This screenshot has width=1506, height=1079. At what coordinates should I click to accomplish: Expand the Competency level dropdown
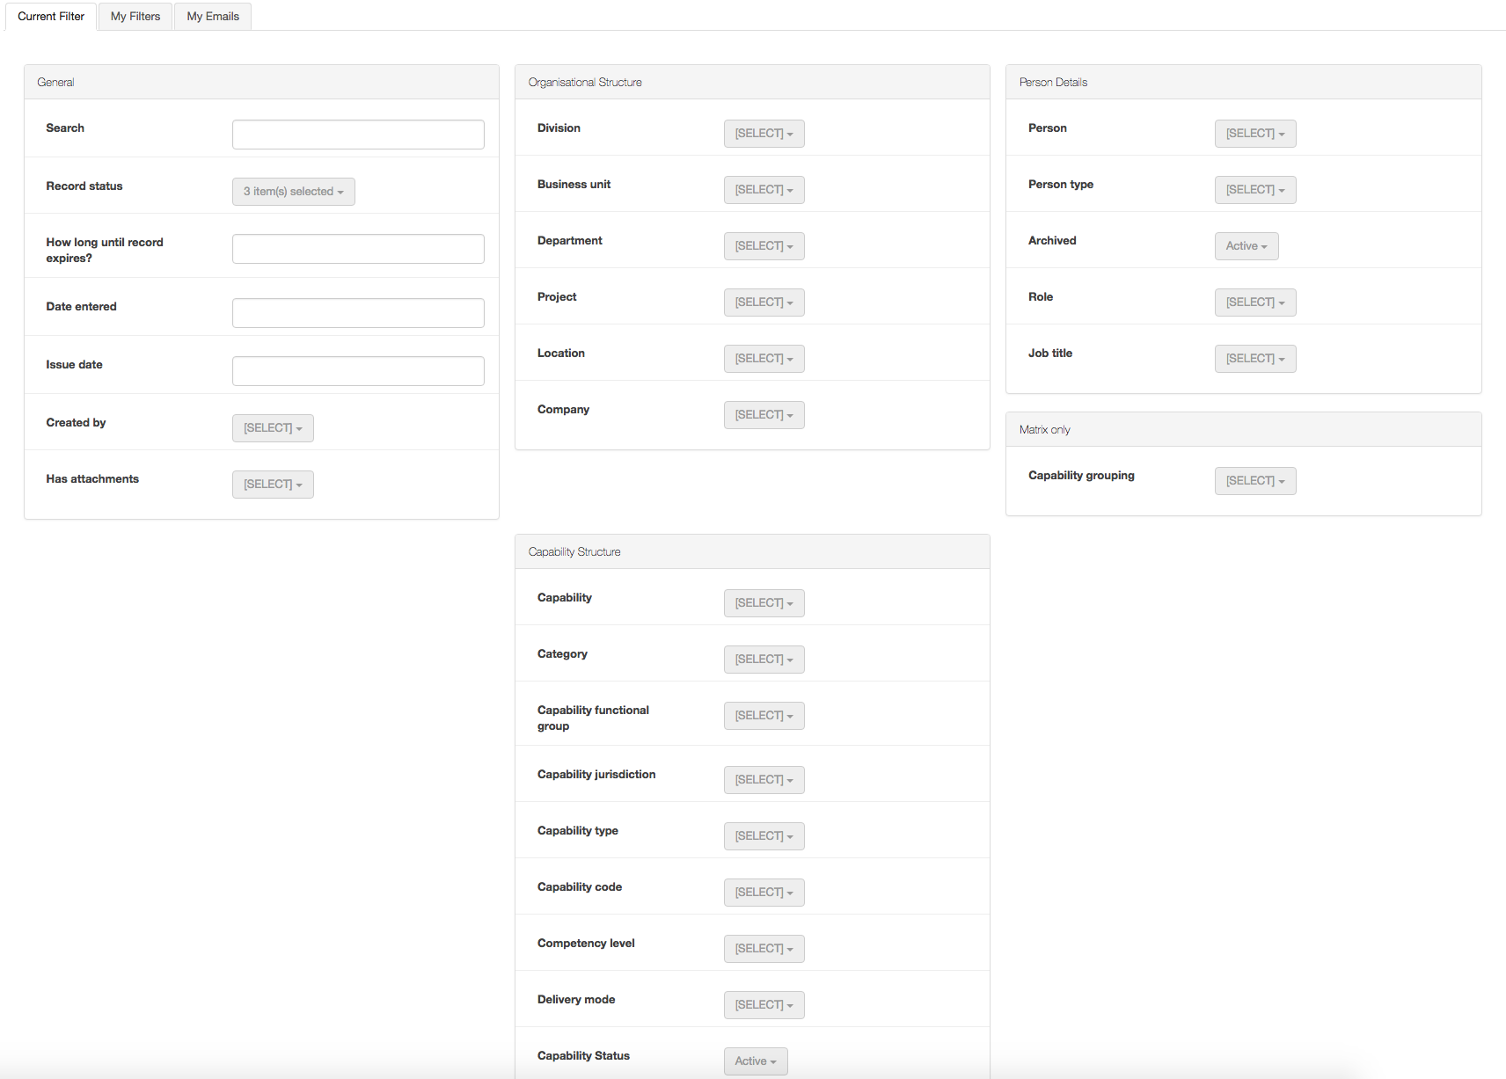(x=764, y=949)
